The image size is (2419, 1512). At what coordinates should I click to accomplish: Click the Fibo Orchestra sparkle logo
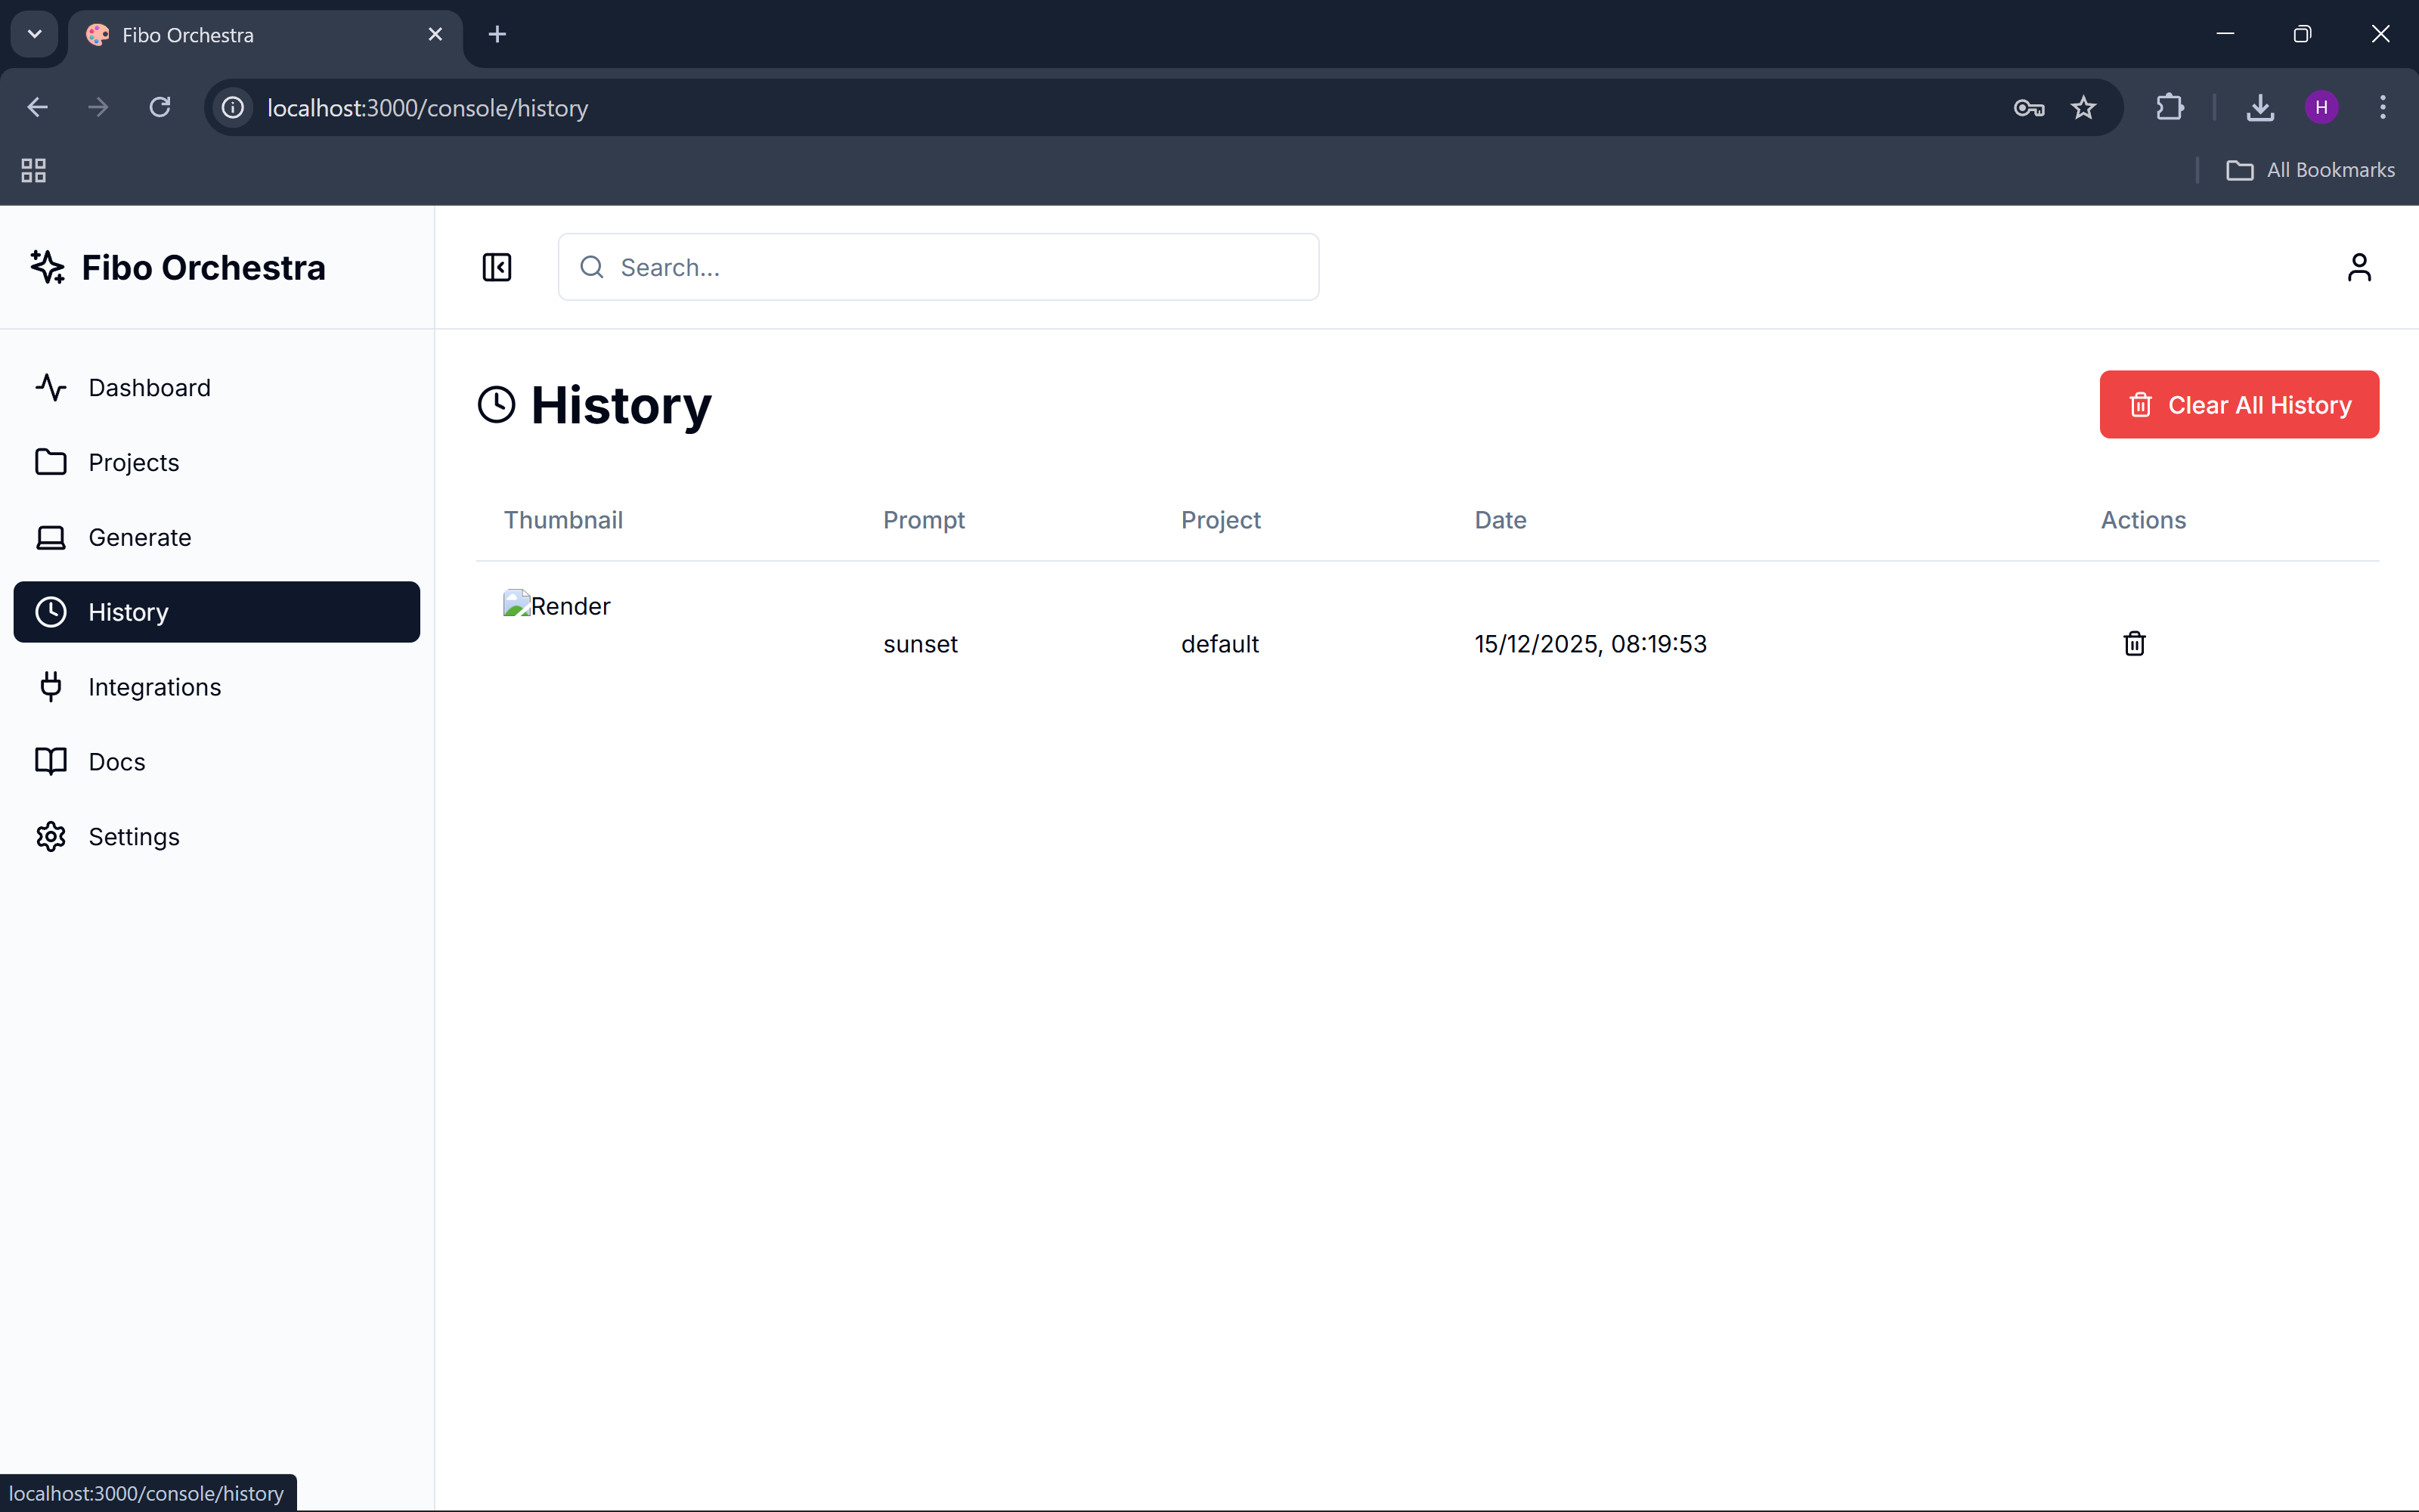47,267
